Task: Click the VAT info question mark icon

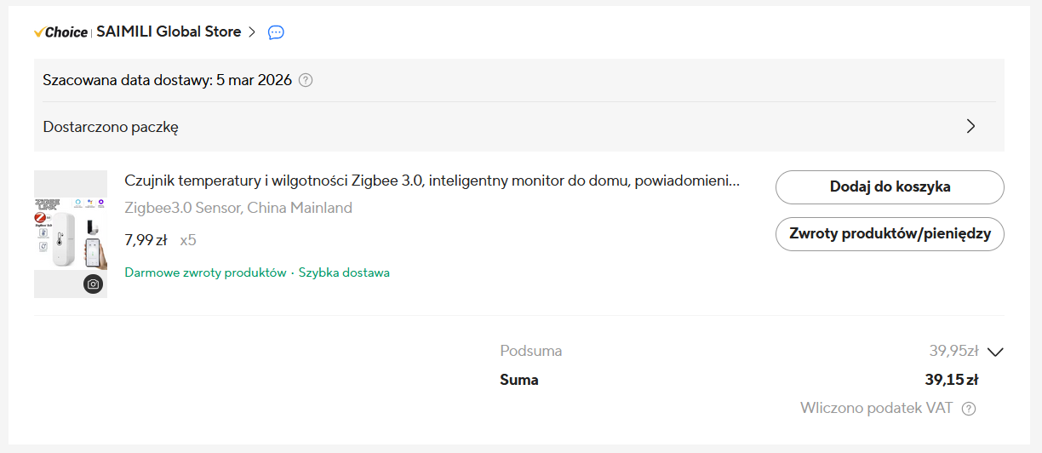Action: click(x=969, y=409)
